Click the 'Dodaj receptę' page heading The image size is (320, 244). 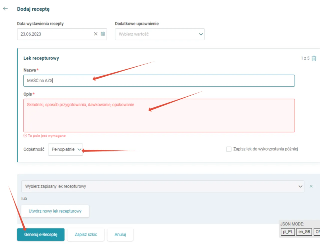[33, 9]
